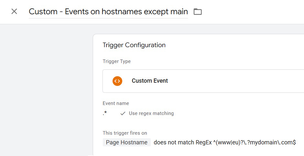Click the ".*" event name value

(x=105, y=113)
